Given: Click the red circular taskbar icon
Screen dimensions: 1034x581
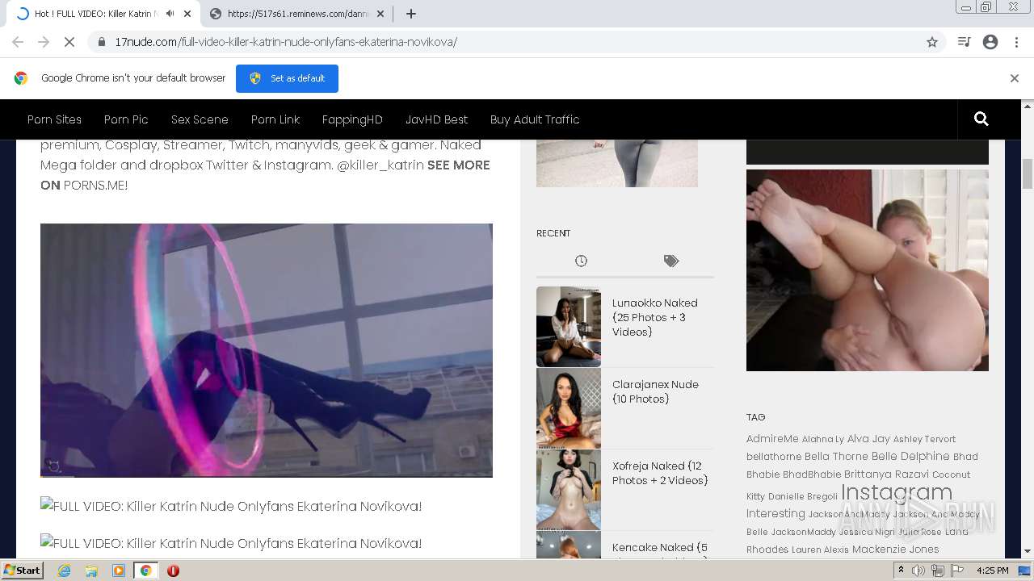Looking at the screenshot, I should pyautogui.click(x=173, y=571).
